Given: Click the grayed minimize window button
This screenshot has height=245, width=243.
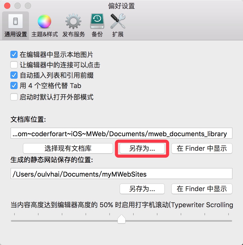Looking at the screenshot, I should 18,6.
